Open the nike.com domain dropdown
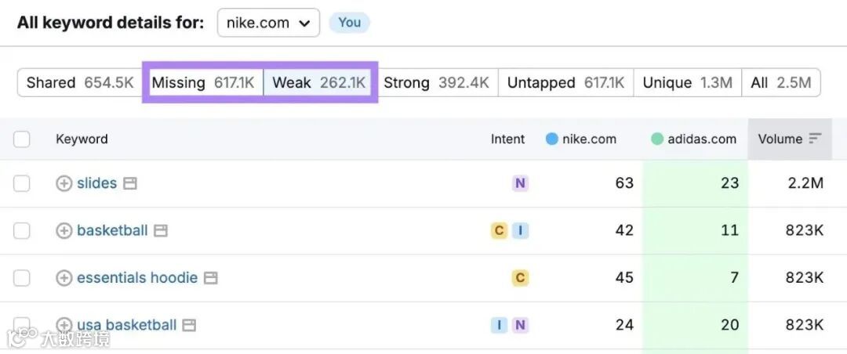847x354 pixels. pyautogui.click(x=268, y=23)
